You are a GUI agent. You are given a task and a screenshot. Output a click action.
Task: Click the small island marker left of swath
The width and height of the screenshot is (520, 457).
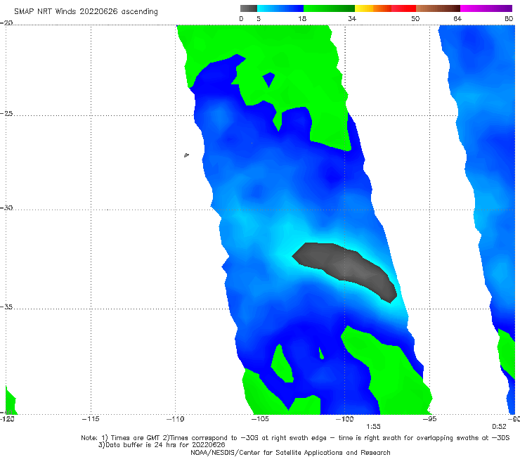click(186, 155)
